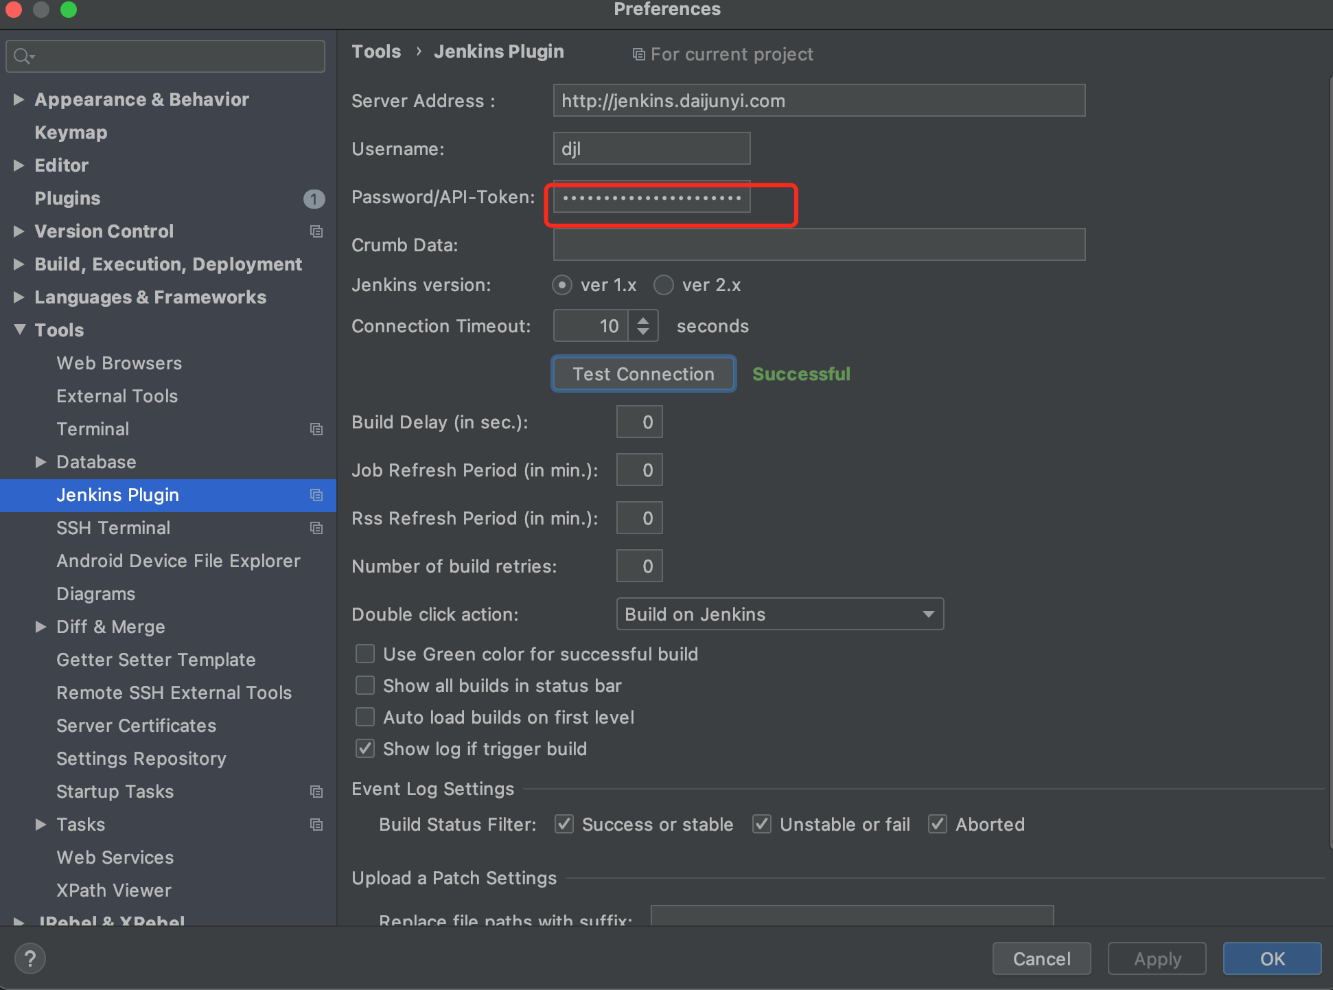The width and height of the screenshot is (1333, 990).
Task: Uncheck Aborted build status filter
Action: click(938, 824)
